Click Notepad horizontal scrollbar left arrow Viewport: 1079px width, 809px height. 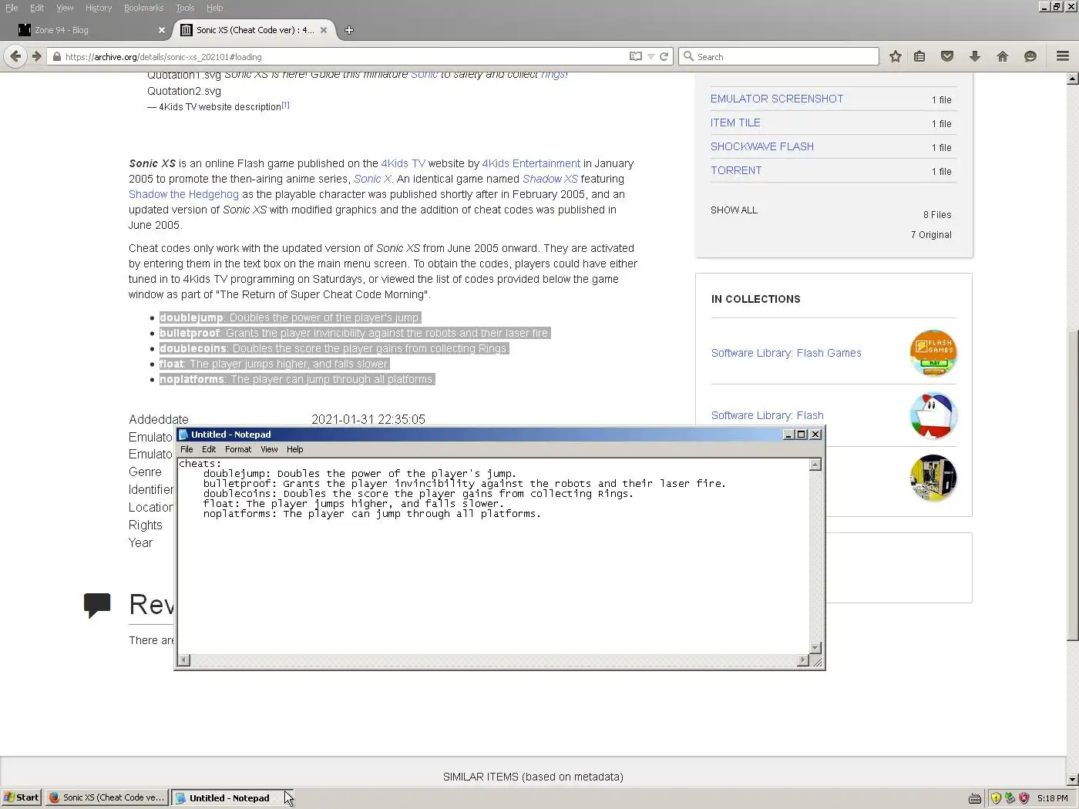coord(183,660)
